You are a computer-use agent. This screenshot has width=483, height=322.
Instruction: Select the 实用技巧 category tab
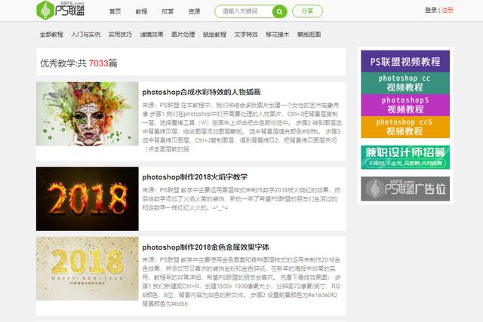pyautogui.click(x=120, y=35)
